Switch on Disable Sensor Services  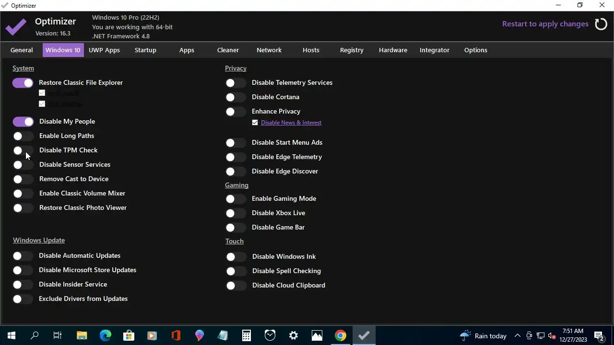coord(23,165)
